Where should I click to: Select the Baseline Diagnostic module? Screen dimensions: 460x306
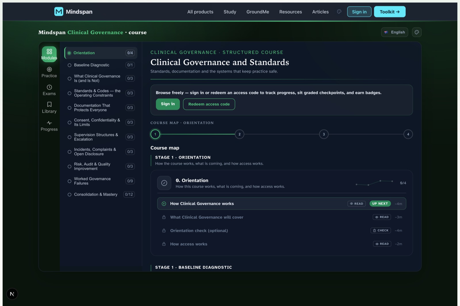point(101,65)
